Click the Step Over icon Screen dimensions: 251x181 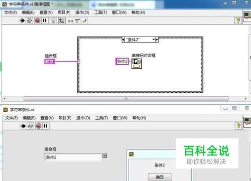click(x=77, y=21)
